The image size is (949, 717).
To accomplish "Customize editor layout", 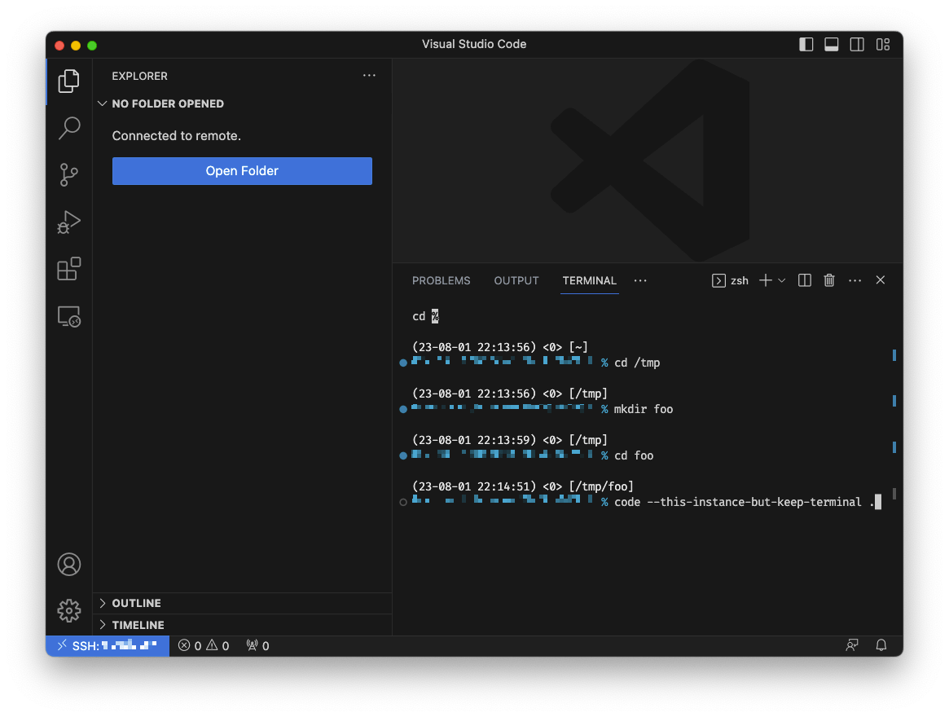I will pyautogui.click(x=883, y=44).
